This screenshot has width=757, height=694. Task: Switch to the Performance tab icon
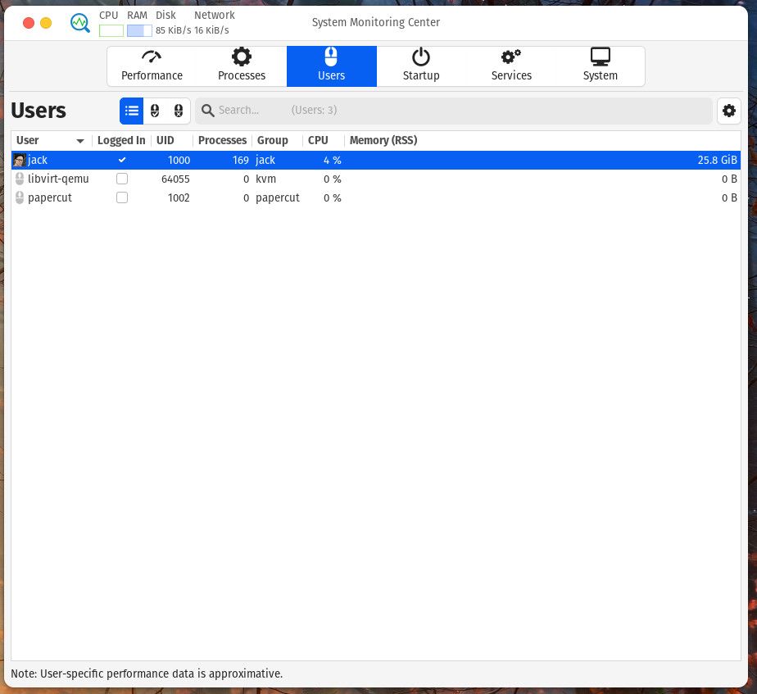pos(151,57)
